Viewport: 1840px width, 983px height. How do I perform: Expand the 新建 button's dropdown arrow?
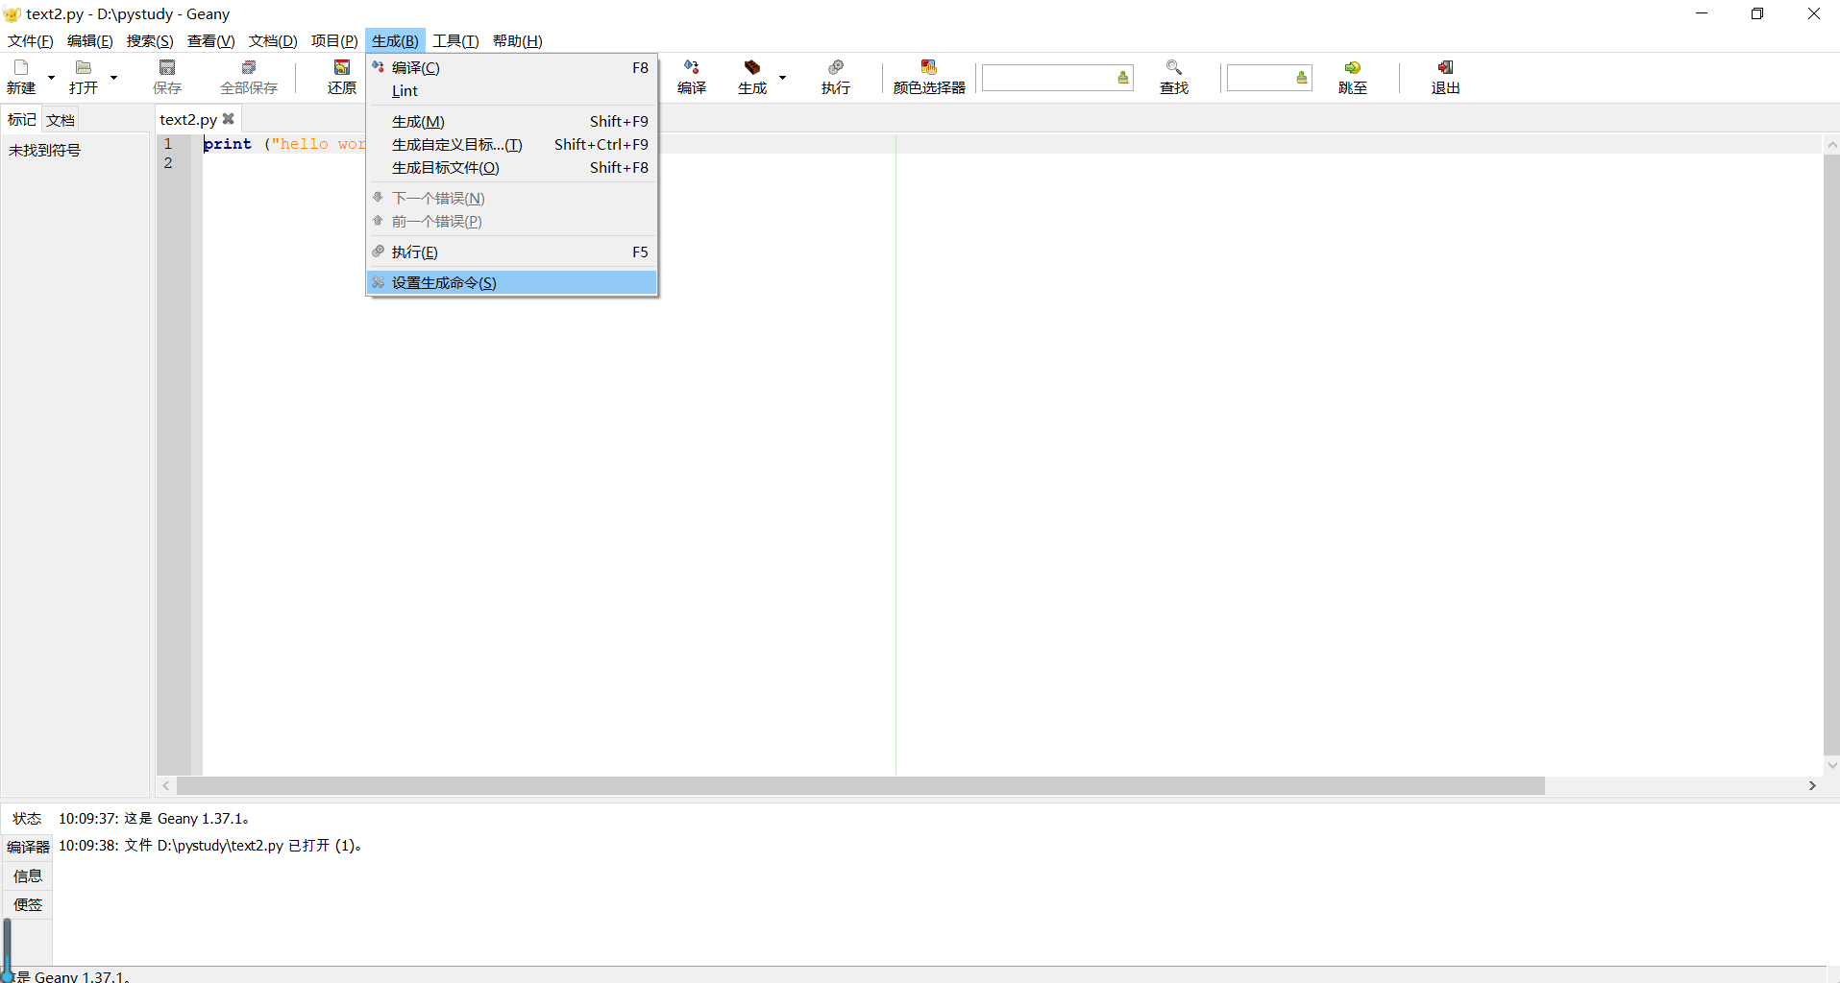tap(50, 77)
